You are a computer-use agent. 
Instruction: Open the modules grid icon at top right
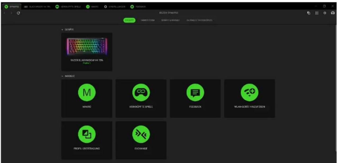click(x=317, y=13)
